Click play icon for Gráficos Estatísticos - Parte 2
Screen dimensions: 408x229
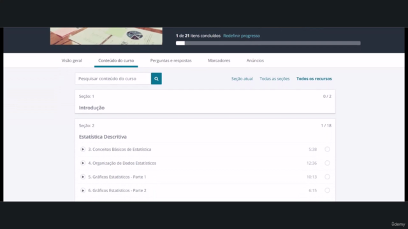click(x=83, y=191)
